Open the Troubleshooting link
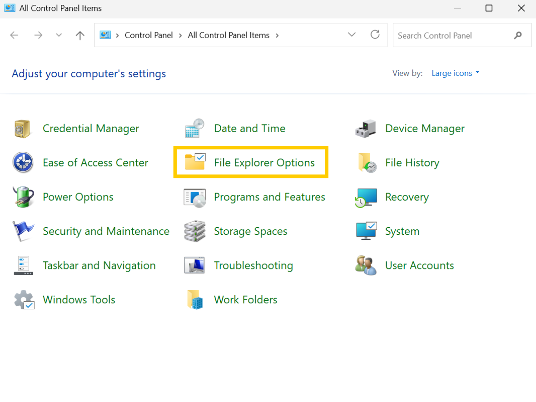This screenshot has height=402, width=536. click(x=253, y=265)
